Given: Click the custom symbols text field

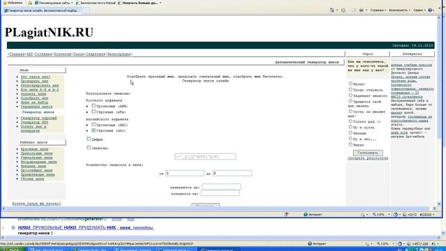Looking at the screenshot, I should pos(206,156).
